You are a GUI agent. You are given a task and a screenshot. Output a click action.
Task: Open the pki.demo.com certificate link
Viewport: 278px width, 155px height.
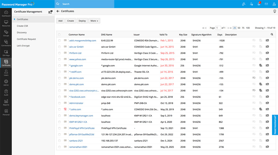[x=76, y=78]
